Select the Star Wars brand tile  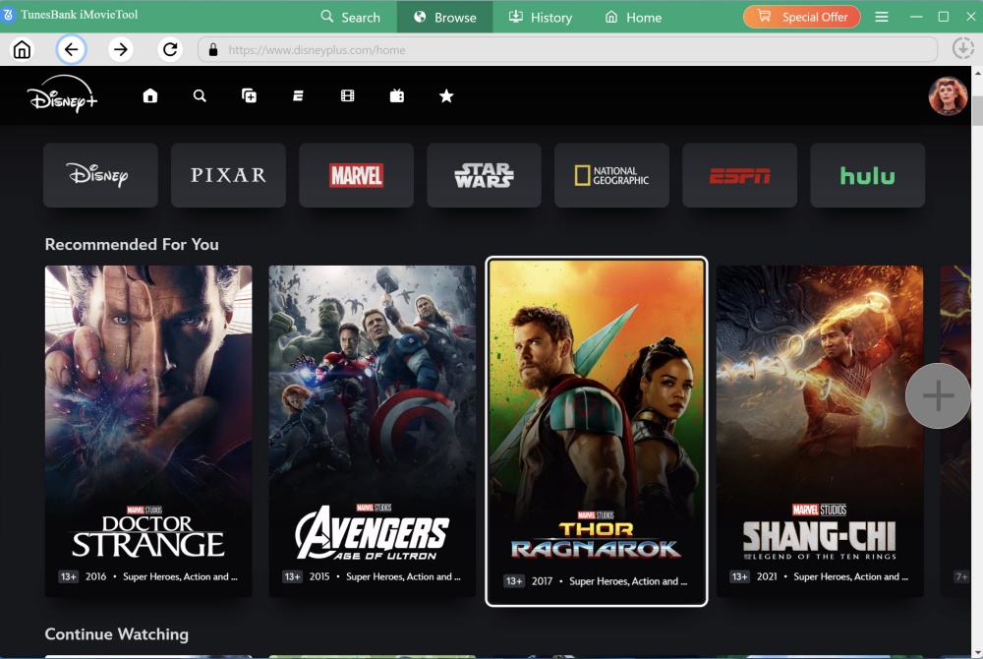point(484,175)
